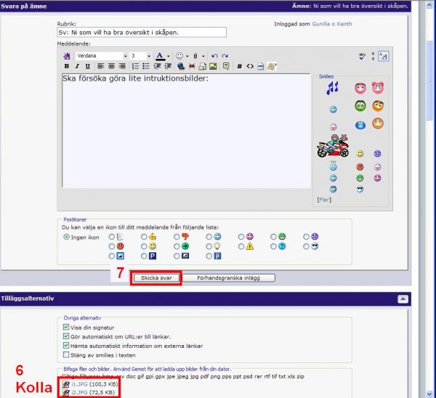Enable the 'Visa din signatur' checkbox
The height and width of the screenshot is (398, 436).
pos(67,326)
